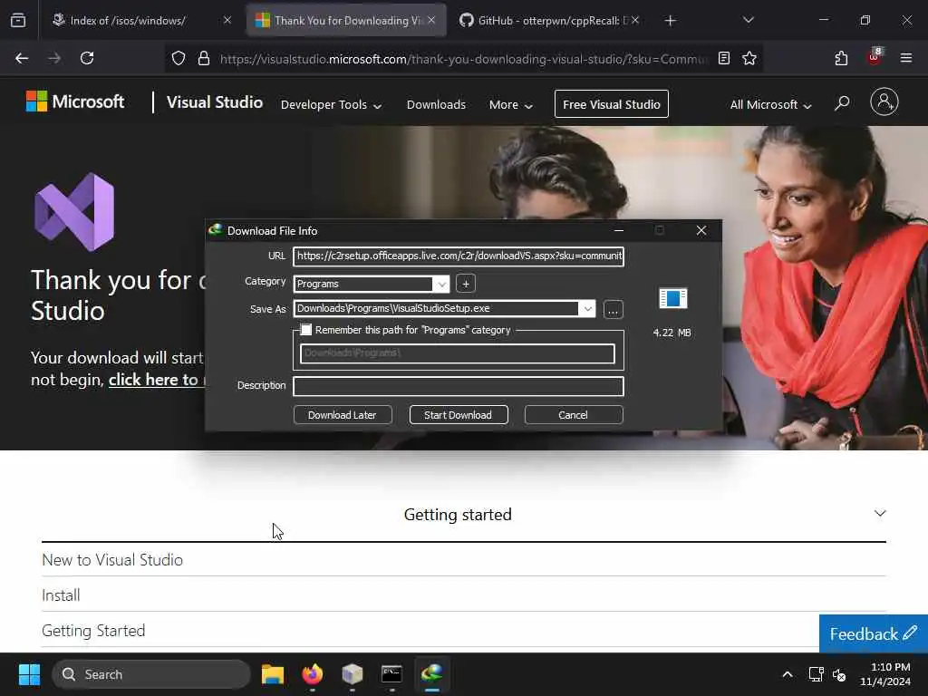Viewport: 928px width, 696px height.
Task: Click the muted volume tray icon
Action: (x=839, y=674)
